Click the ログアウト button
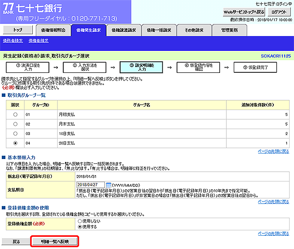The height and width of the screenshot is (249, 294). (x=279, y=12)
